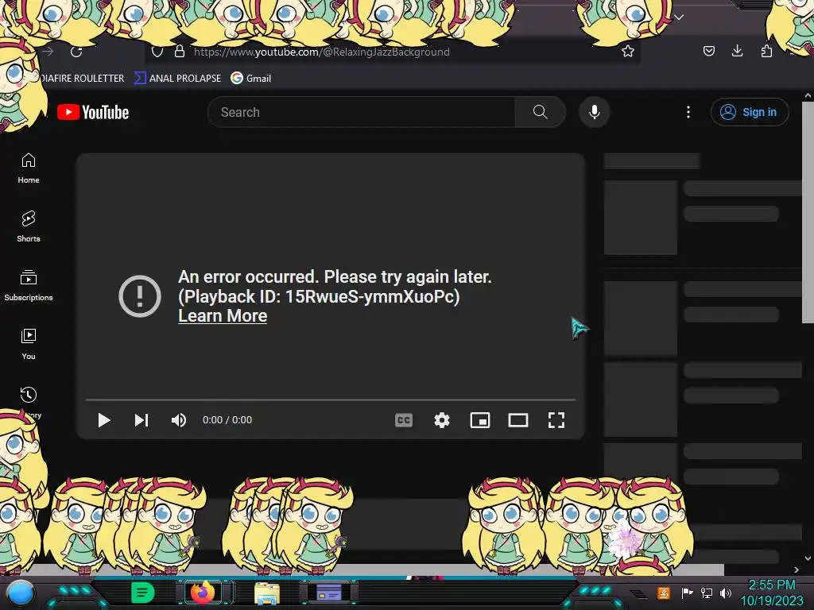Reload the page in Firefox
Screen dimensions: 814x610
coord(77,52)
